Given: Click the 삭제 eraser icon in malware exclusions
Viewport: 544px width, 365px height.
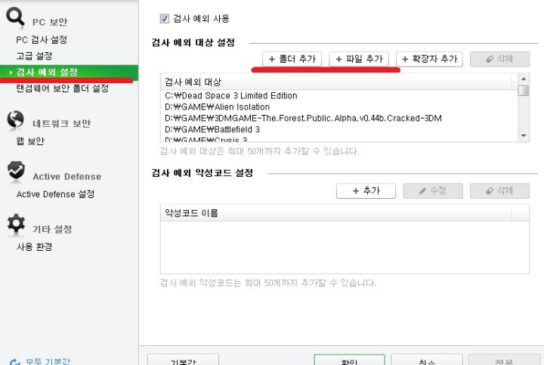Looking at the screenshot, I should [x=490, y=191].
